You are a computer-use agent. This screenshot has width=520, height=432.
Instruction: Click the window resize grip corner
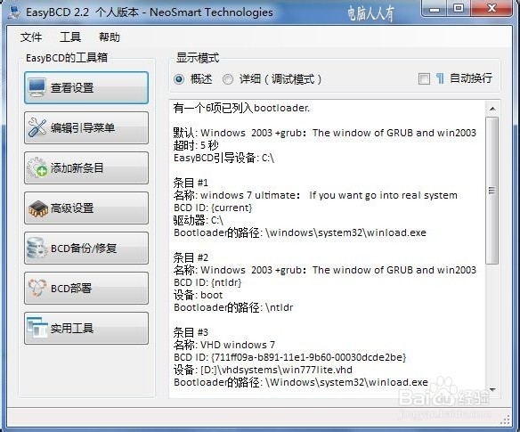click(x=505, y=420)
